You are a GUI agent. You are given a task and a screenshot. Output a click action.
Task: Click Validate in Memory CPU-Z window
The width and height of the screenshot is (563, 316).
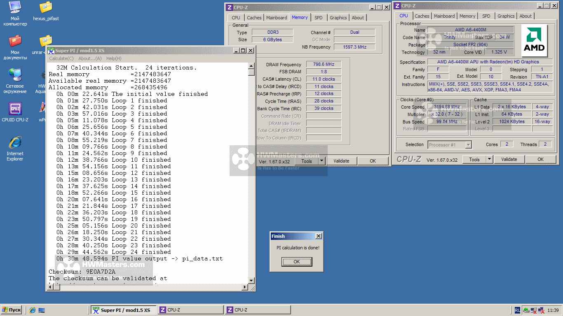(341, 161)
